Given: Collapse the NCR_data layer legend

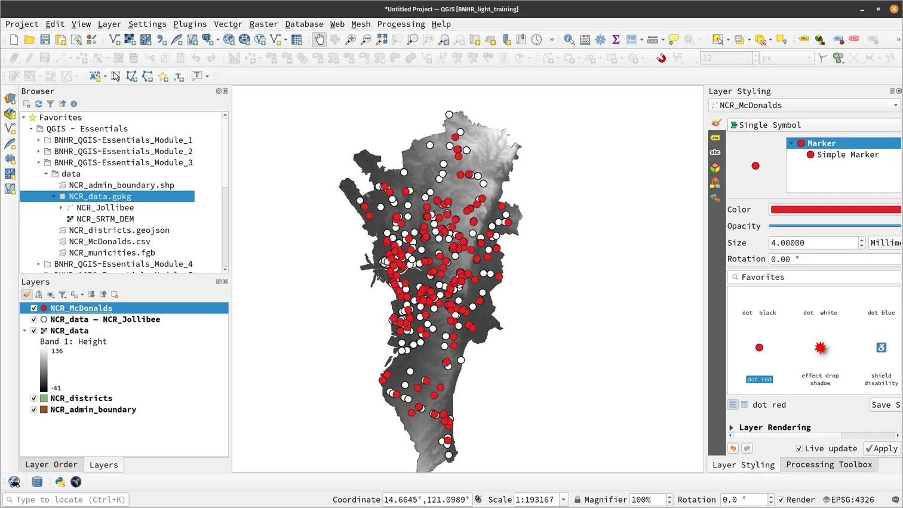Looking at the screenshot, I should [x=24, y=331].
